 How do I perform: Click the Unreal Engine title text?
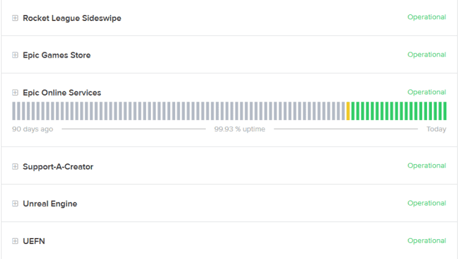click(x=50, y=204)
